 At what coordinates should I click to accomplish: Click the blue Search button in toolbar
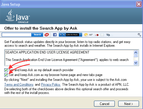pos(37,35)
